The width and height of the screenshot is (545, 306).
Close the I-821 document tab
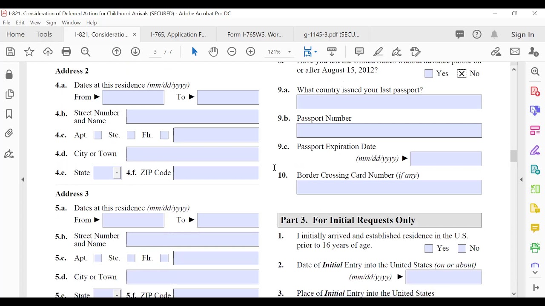[x=135, y=34]
